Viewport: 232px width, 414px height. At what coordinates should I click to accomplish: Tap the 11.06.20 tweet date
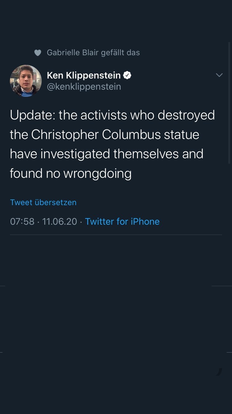pos(59,222)
